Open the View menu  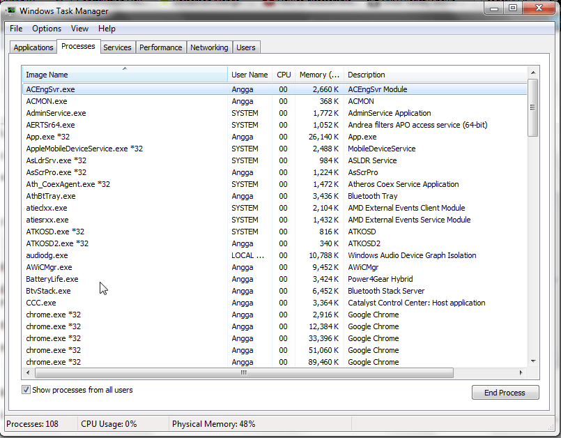(79, 29)
